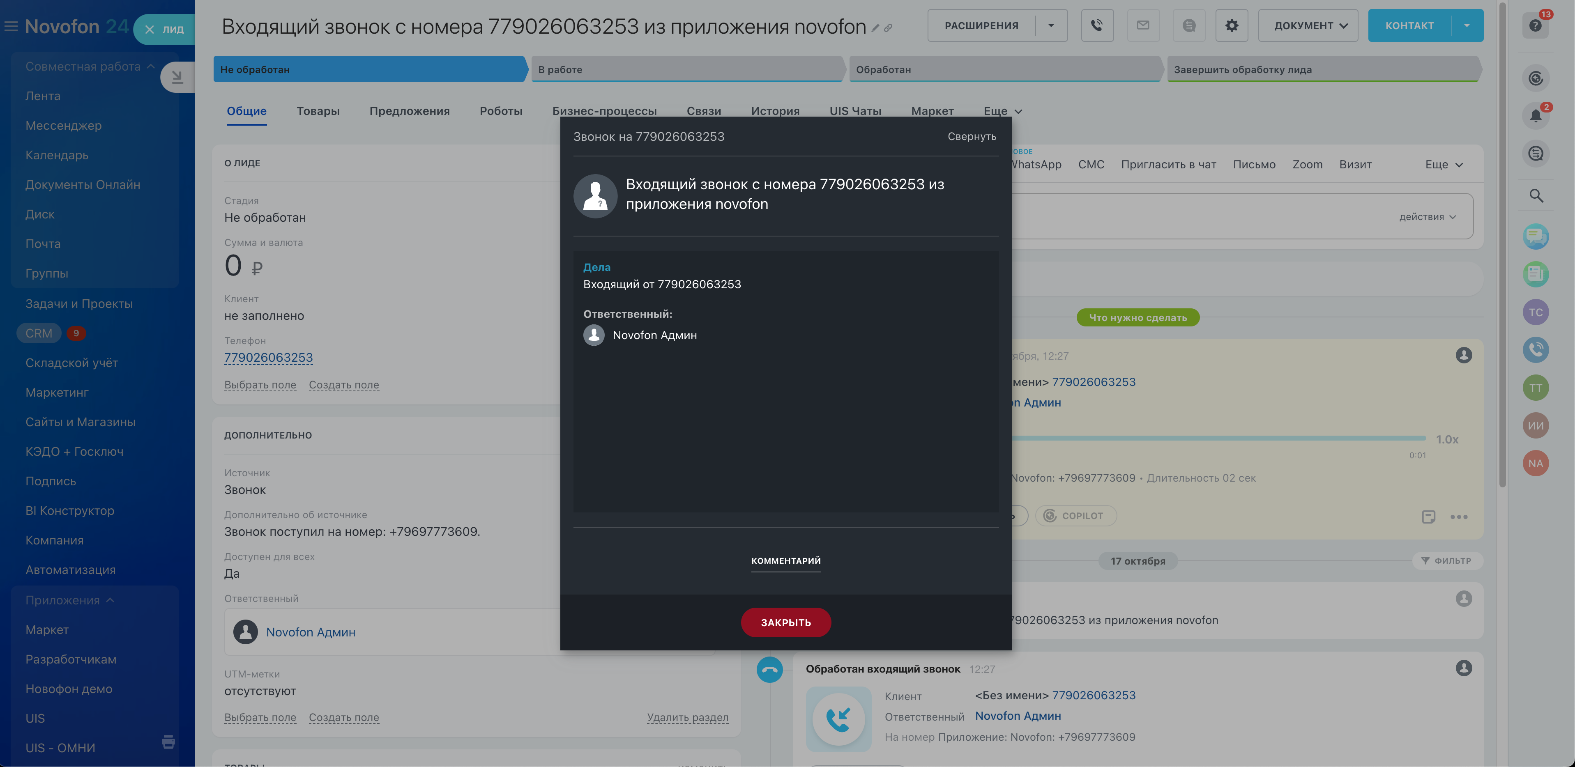Click the three dots on call activity

(1459, 517)
